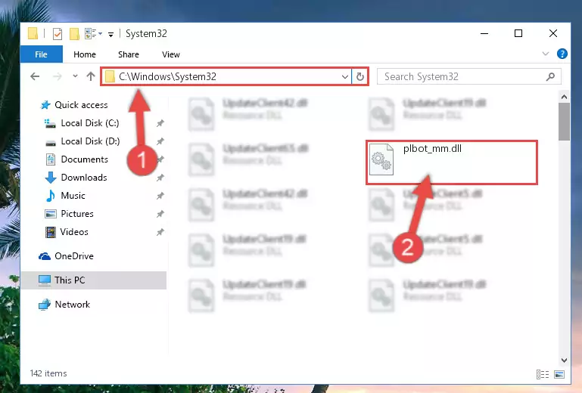Image resolution: width=582 pixels, height=393 pixels.
Task: Open Videos folder in sidebar
Action: click(x=74, y=232)
